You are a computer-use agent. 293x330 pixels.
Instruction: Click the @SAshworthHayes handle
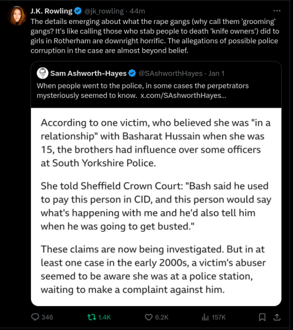[171, 73]
